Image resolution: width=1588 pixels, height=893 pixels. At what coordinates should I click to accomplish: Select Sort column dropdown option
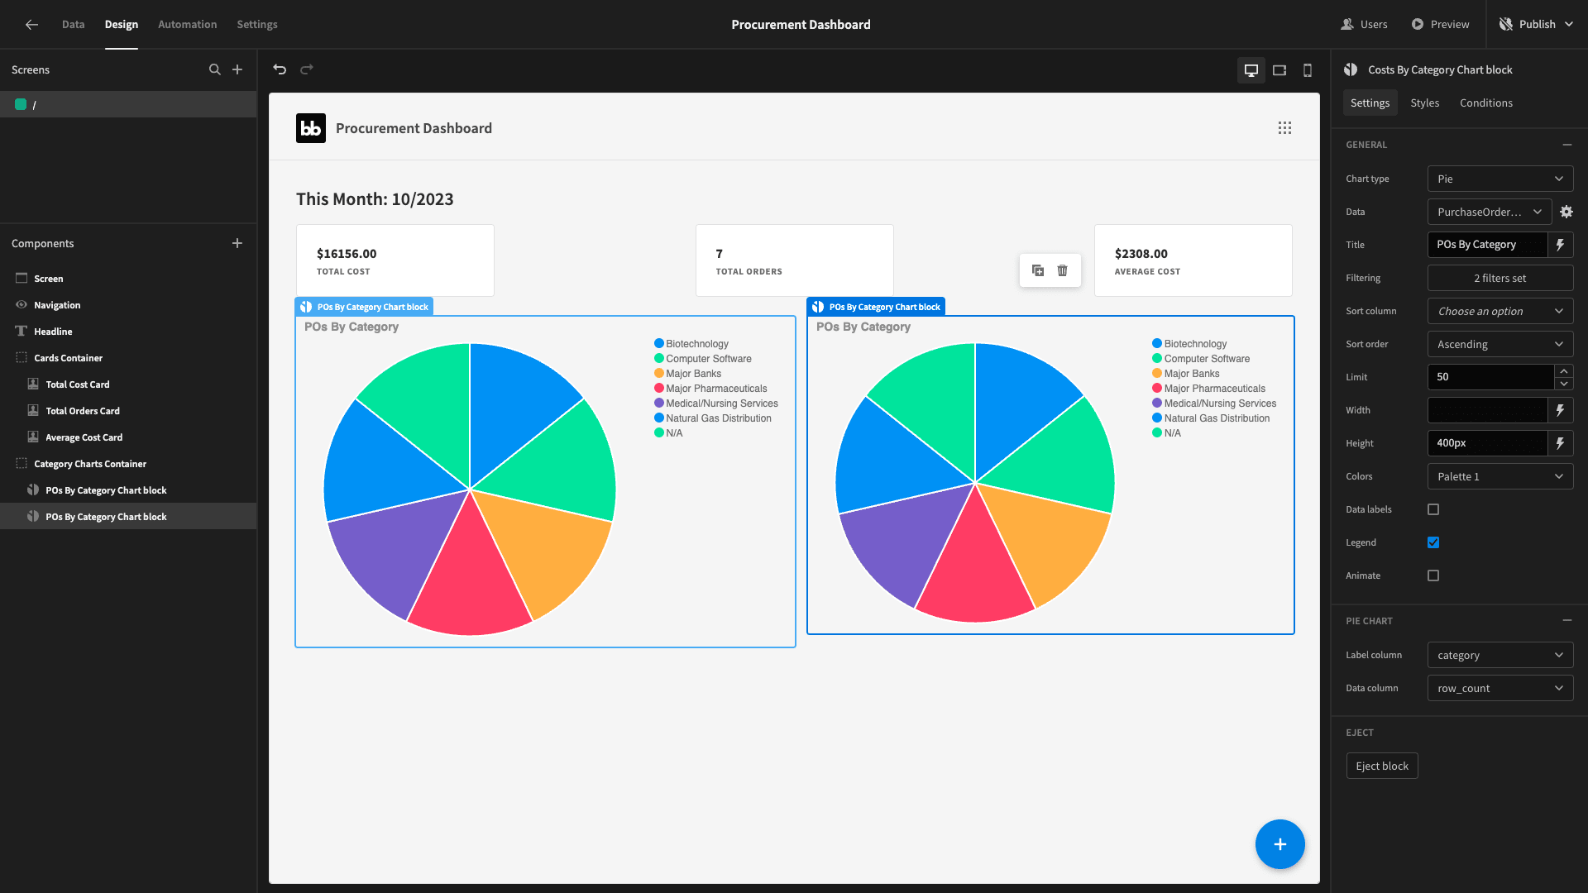coord(1500,311)
